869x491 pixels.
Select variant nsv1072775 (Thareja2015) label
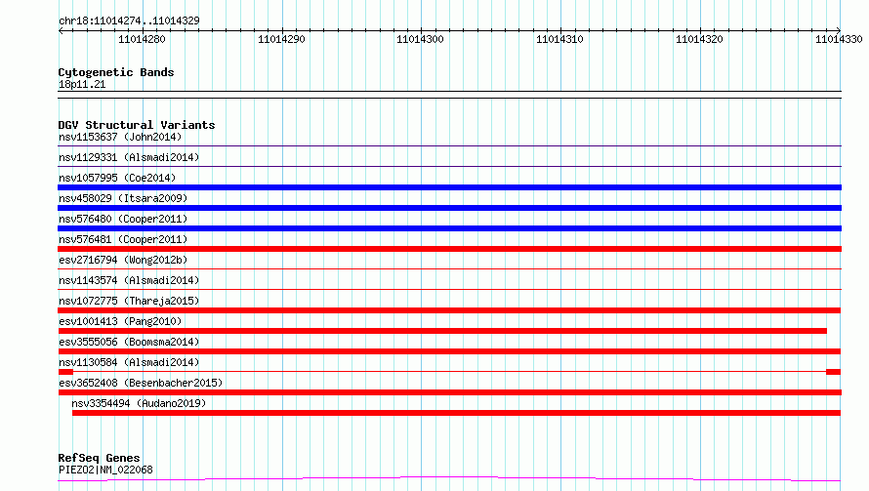click(129, 301)
